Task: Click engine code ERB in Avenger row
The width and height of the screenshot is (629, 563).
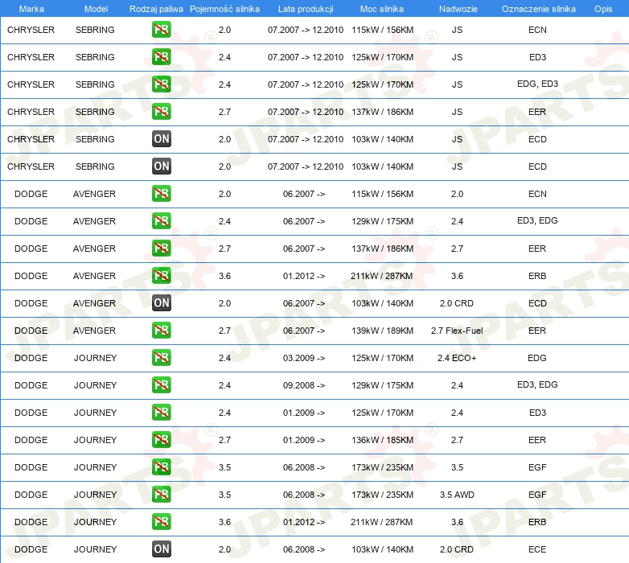Action: pos(537,276)
